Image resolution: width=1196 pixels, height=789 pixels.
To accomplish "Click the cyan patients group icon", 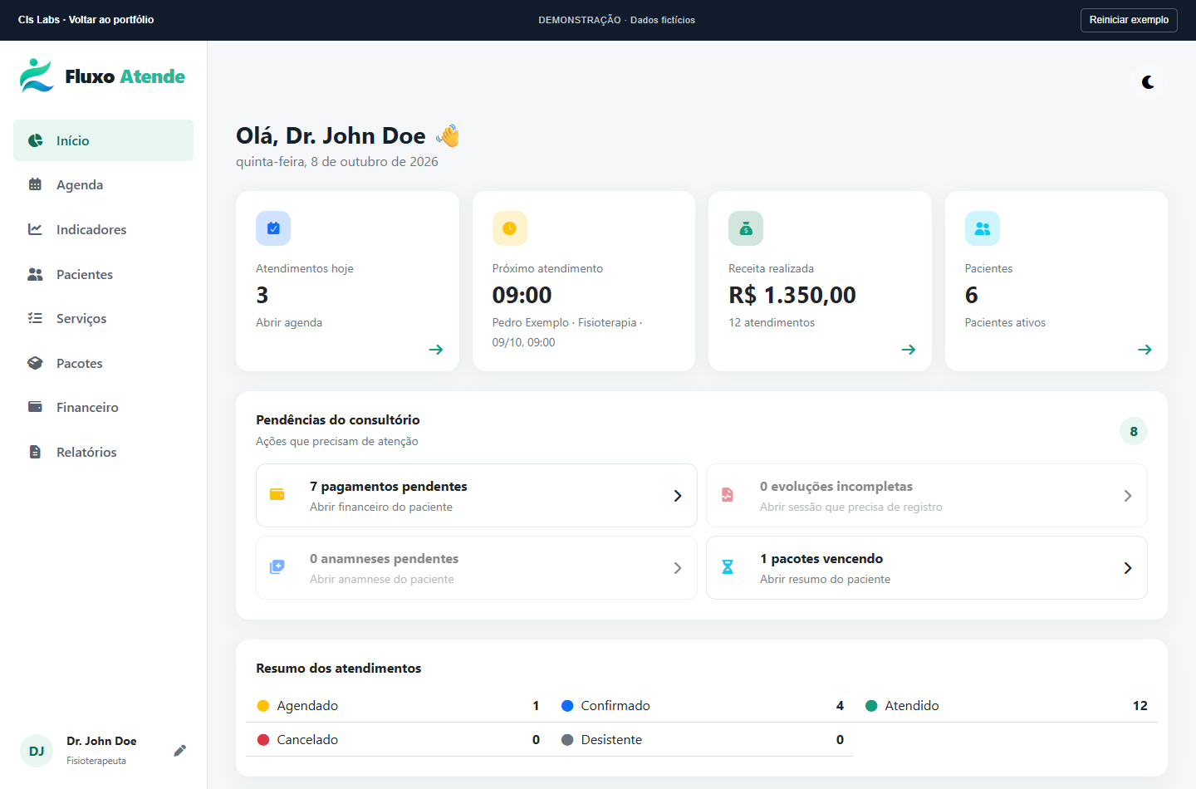I will point(983,228).
